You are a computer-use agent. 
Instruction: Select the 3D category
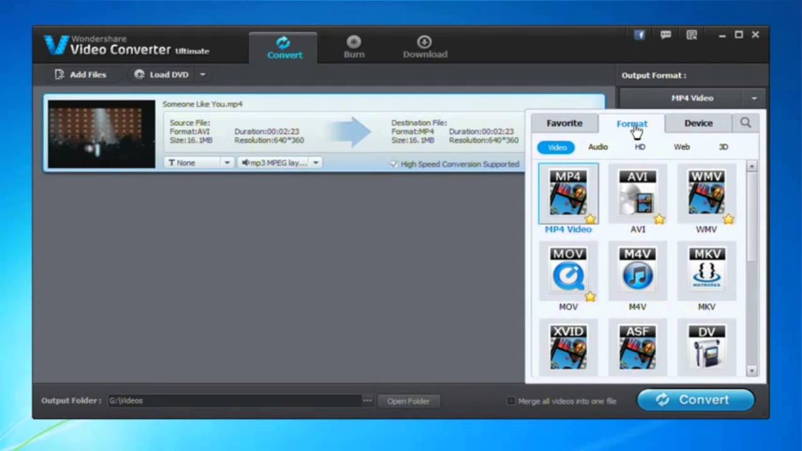pos(723,147)
